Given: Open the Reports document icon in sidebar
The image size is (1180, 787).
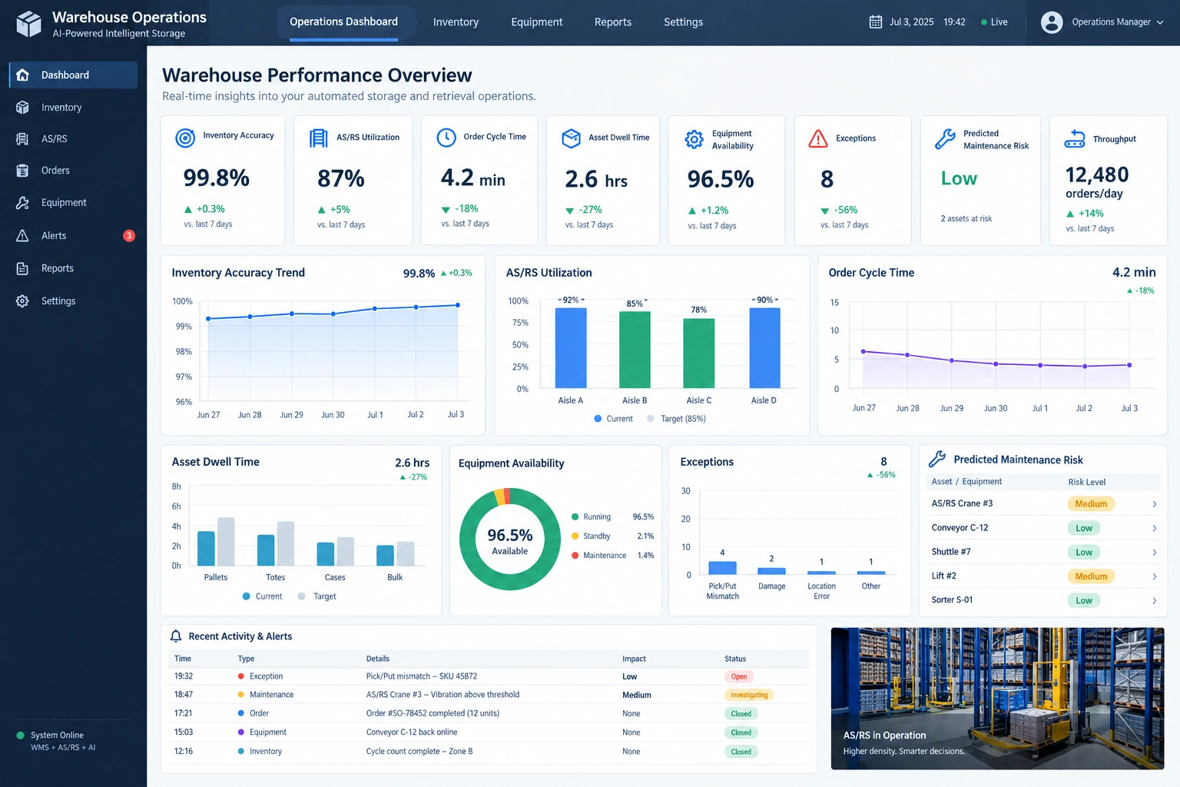Looking at the screenshot, I should [x=23, y=268].
